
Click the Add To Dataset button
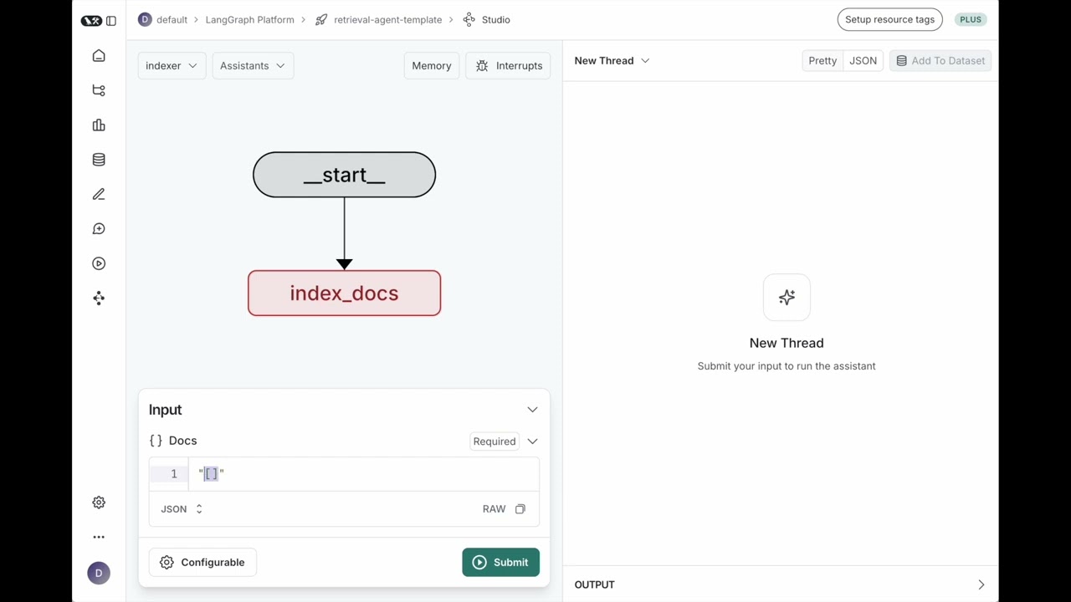(940, 60)
